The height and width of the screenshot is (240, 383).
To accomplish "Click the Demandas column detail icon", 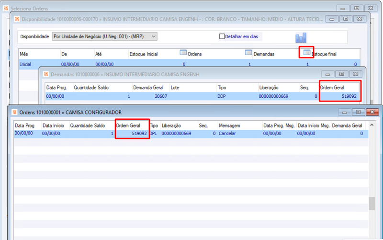I will [x=248, y=52].
